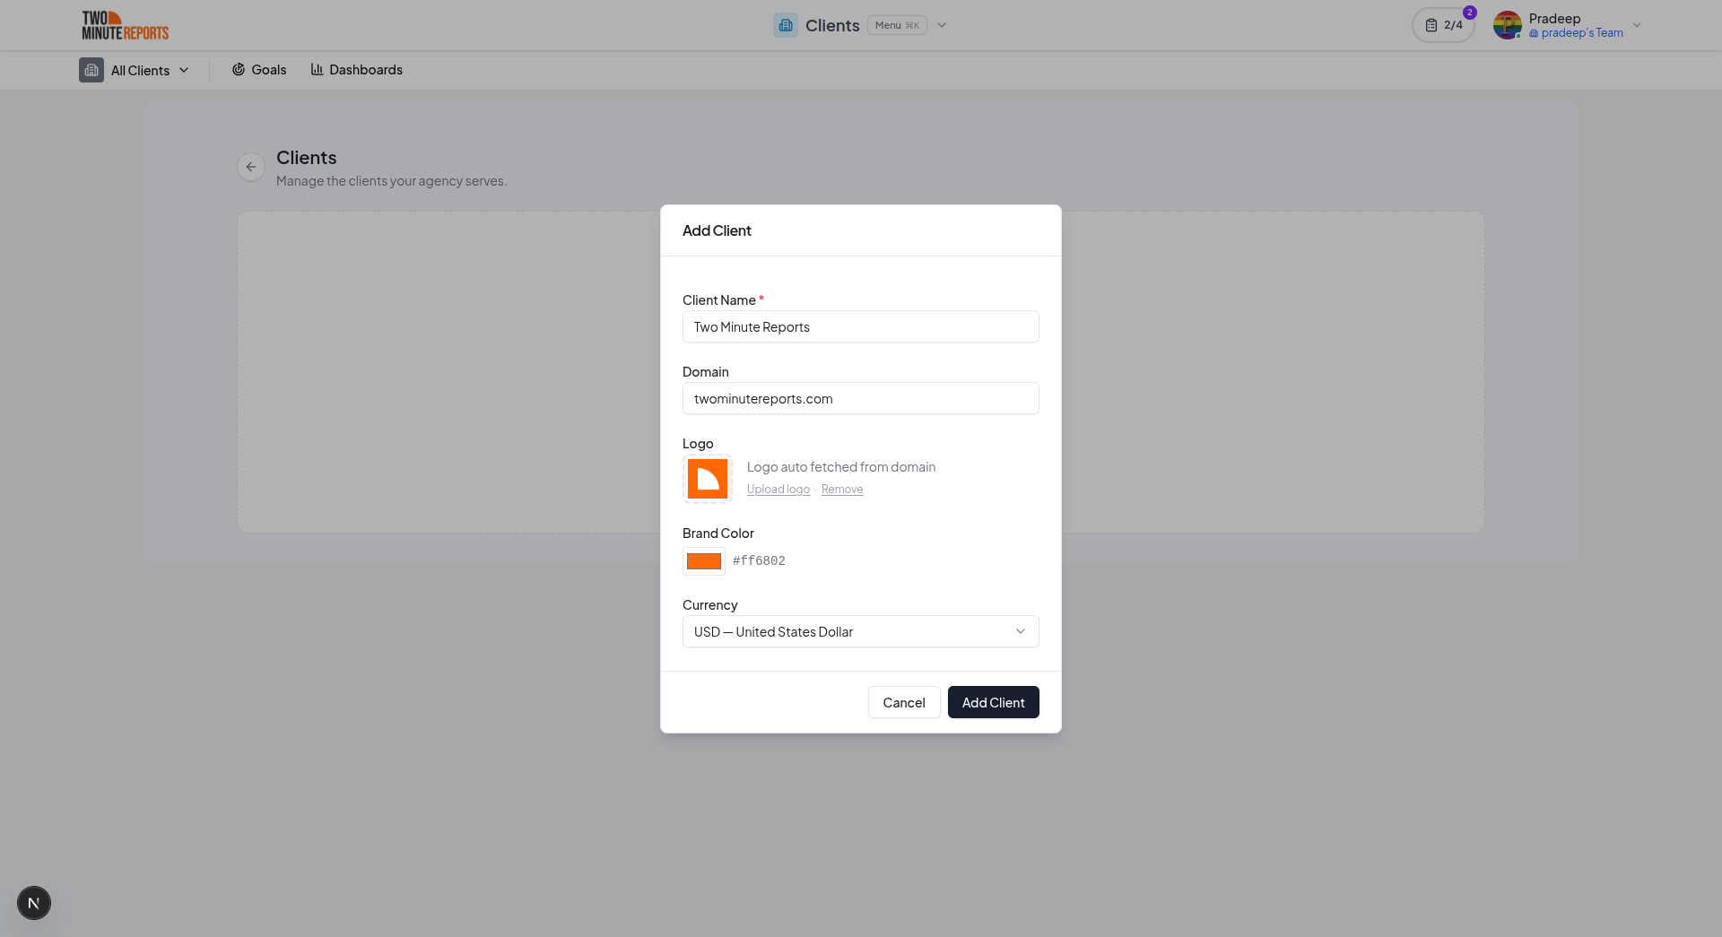Click the back arrow beside Clients heading
Viewport: 1722px width, 937px height.
[x=251, y=167]
